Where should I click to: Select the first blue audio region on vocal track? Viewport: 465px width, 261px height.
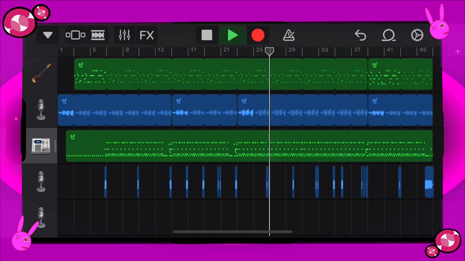pos(114,110)
